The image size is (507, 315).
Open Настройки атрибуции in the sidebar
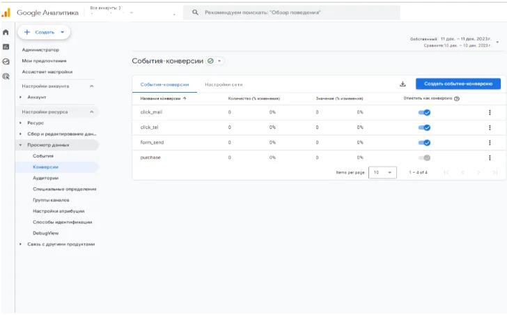(58, 211)
